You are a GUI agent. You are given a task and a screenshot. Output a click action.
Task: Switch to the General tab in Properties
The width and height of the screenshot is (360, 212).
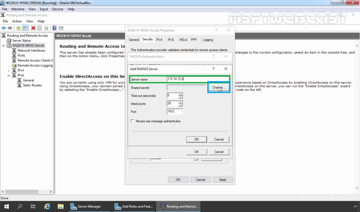(x=134, y=40)
